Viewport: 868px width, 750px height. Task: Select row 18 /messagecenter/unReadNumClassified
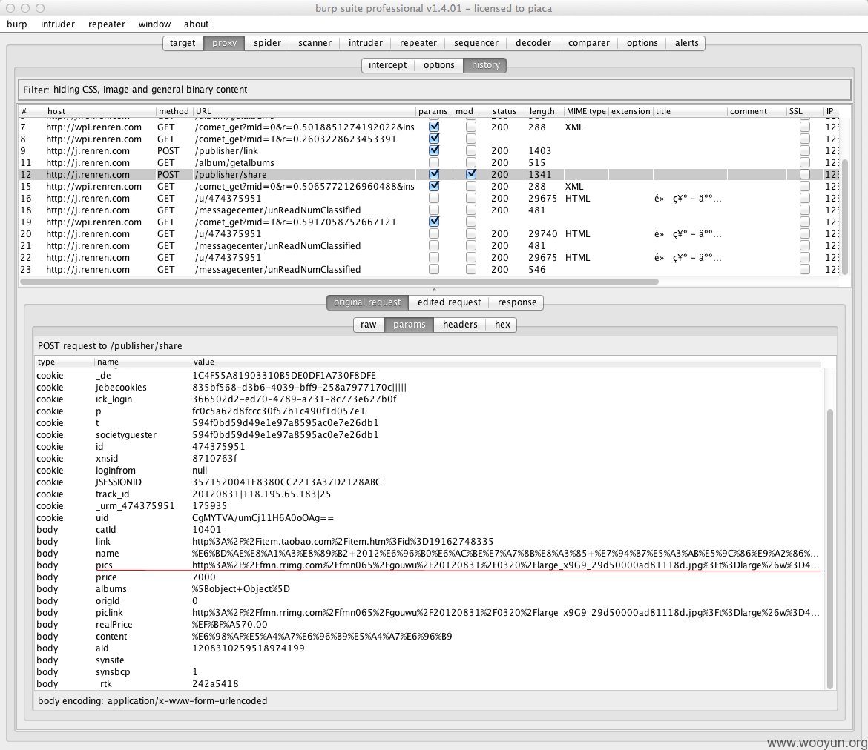(x=429, y=210)
